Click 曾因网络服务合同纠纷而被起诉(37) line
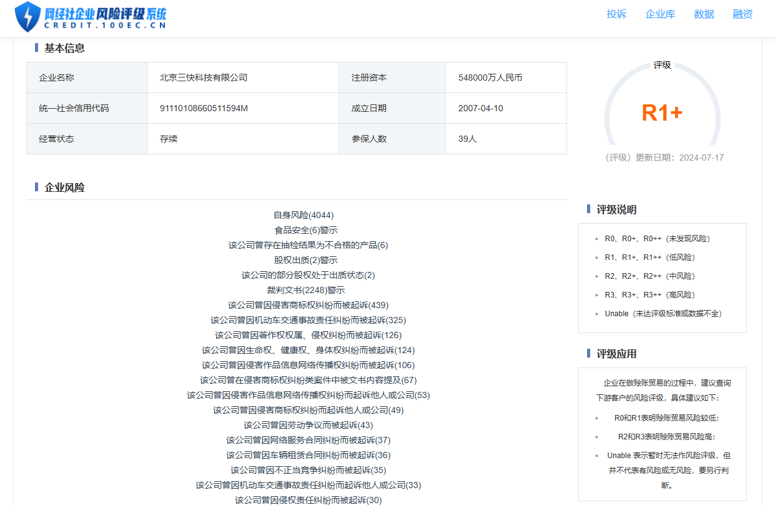Image resolution: width=775 pixels, height=505 pixels. tap(309, 440)
